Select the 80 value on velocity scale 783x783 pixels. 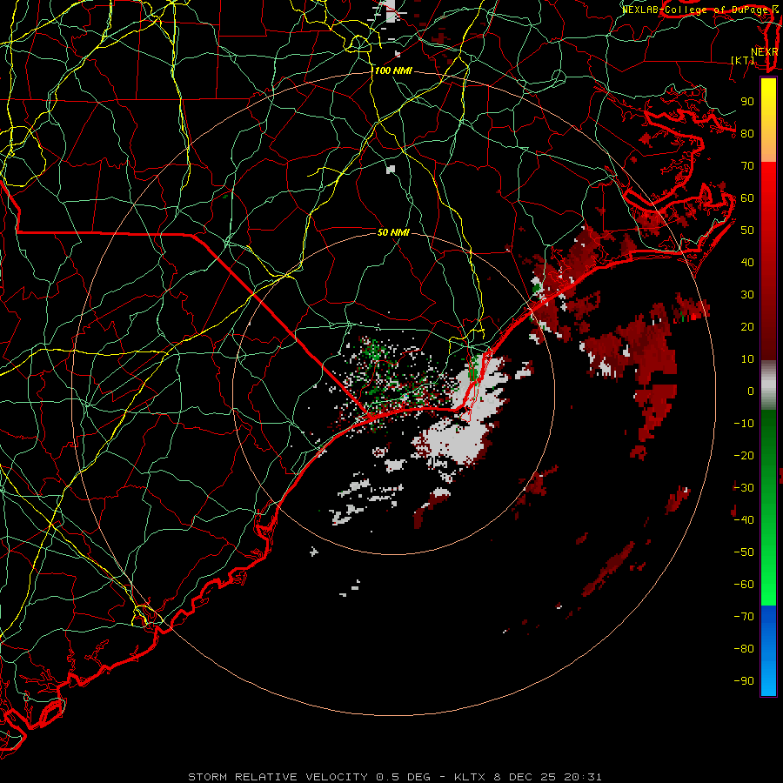tap(747, 134)
